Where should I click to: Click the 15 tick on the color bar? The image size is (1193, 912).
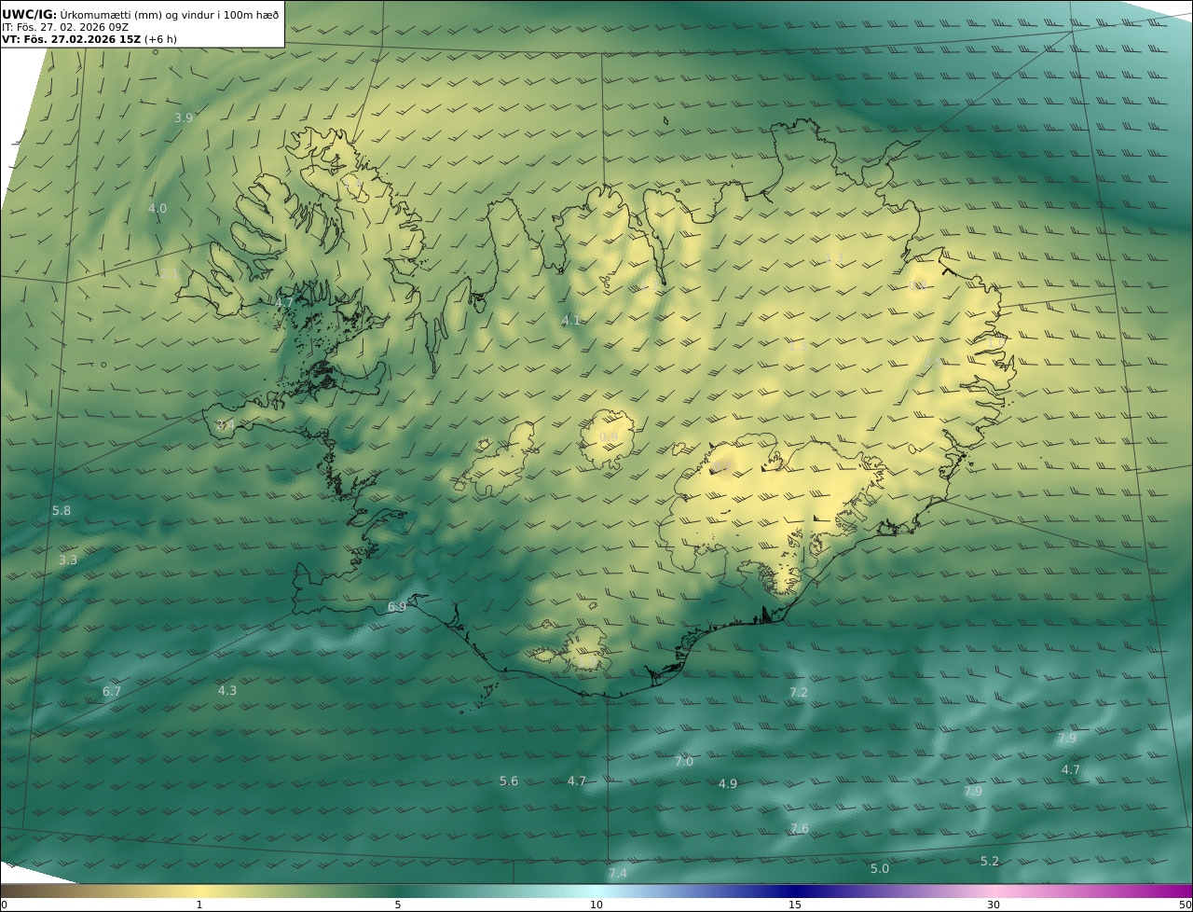795,905
